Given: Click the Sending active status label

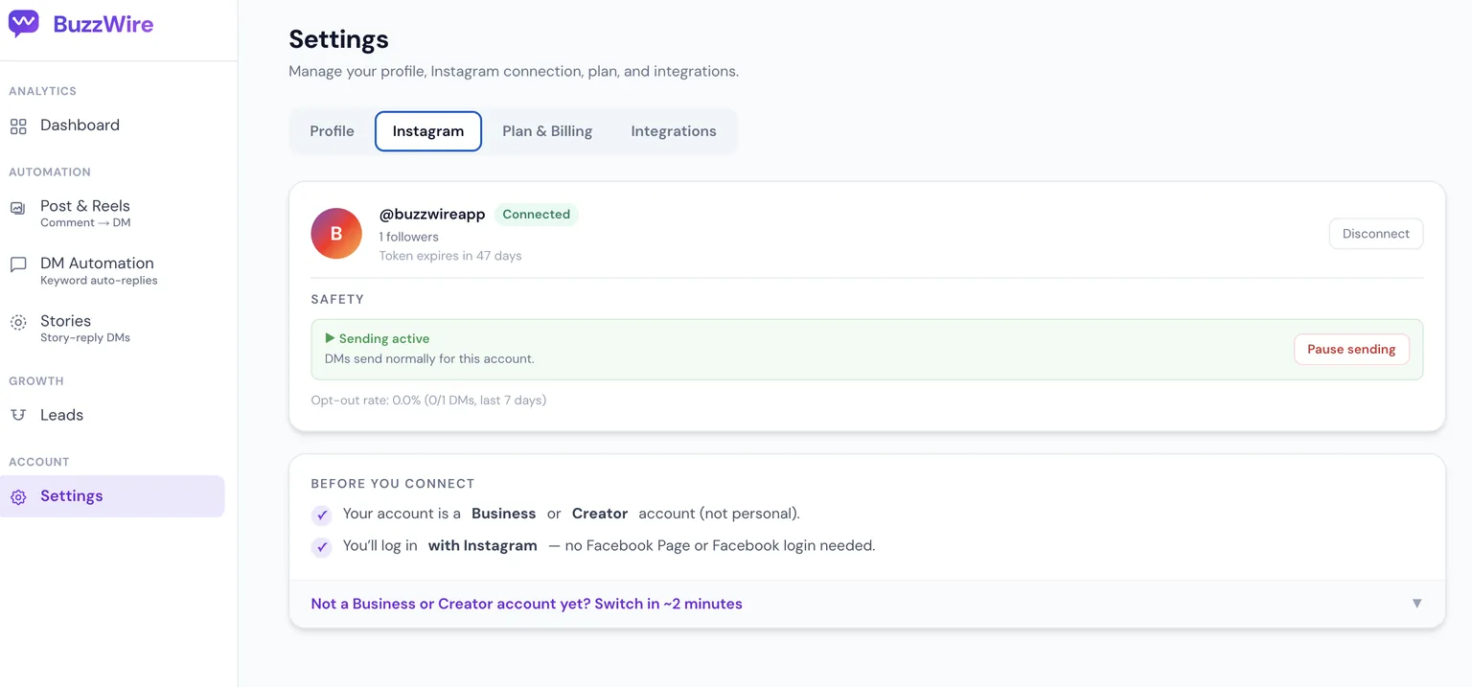Looking at the screenshot, I should click(x=384, y=338).
